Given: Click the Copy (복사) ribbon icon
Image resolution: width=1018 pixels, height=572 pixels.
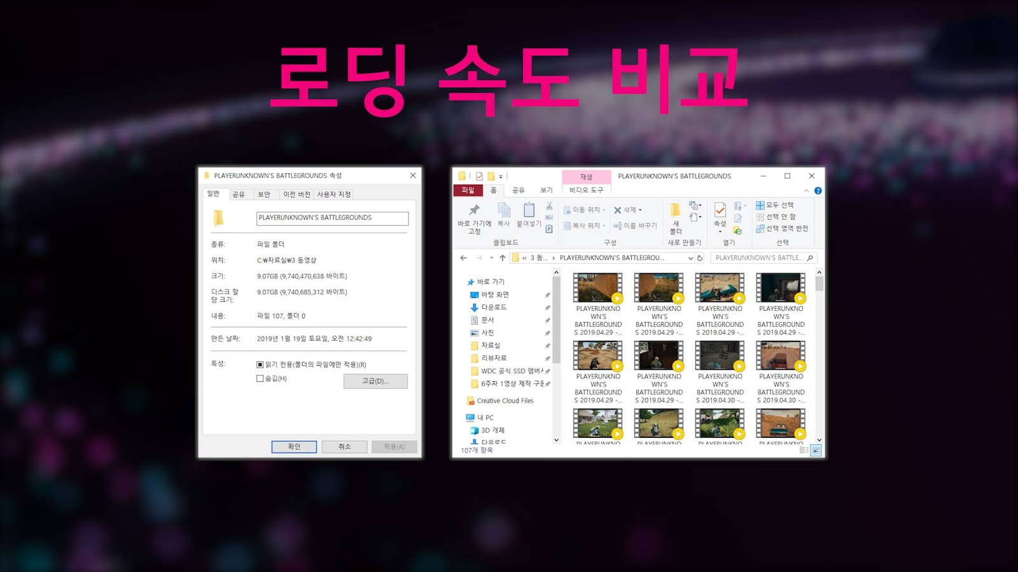Looking at the screenshot, I should click(504, 210).
